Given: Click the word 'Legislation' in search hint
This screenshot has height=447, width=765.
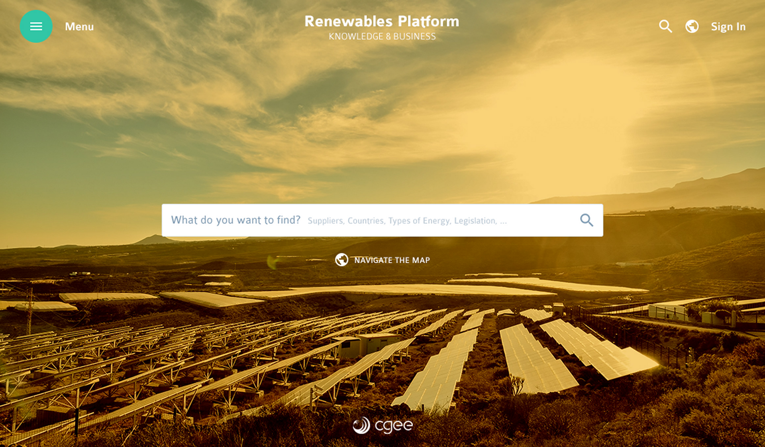Looking at the screenshot, I should point(475,221).
